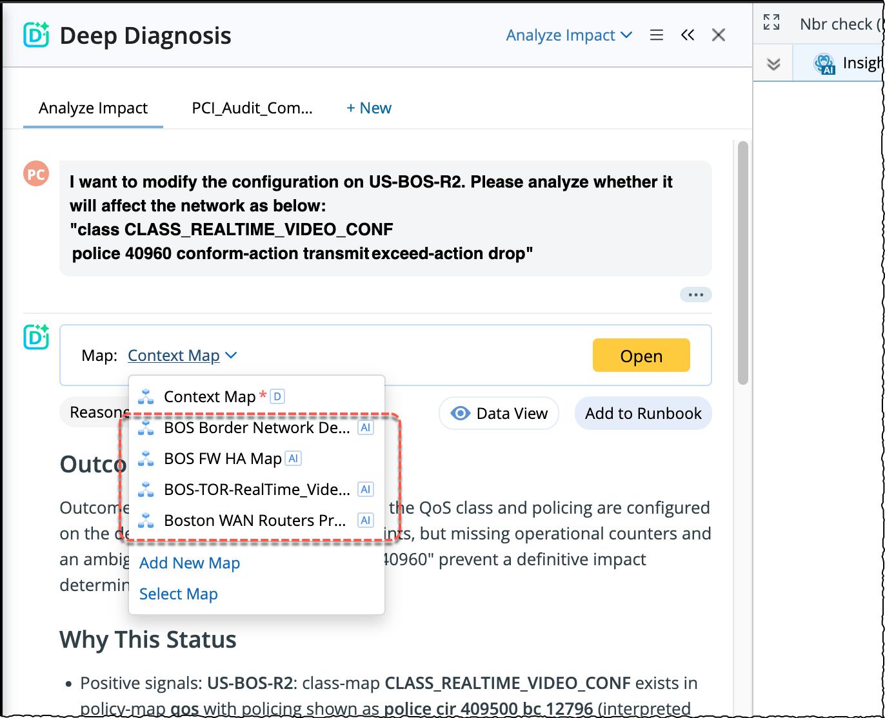Click the vertical scrollbar in chat panel

point(742,263)
